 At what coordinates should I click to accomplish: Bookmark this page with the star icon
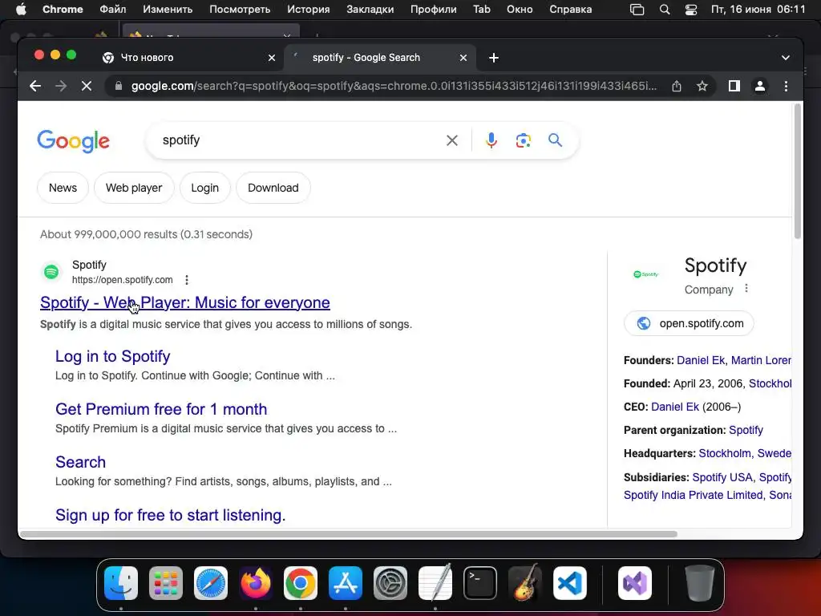(x=702, y=86)
